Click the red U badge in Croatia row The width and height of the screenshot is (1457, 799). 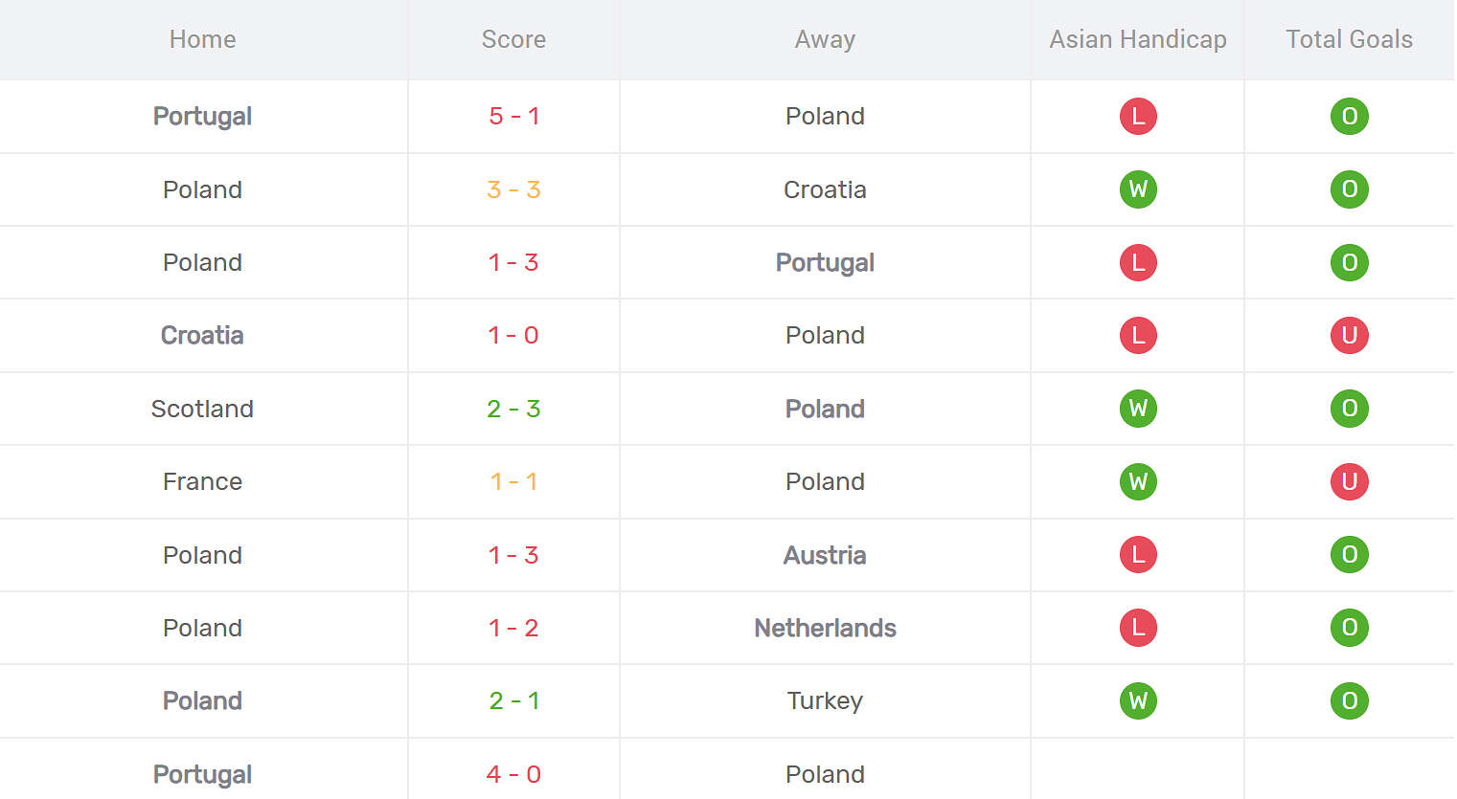point(1349,335)
